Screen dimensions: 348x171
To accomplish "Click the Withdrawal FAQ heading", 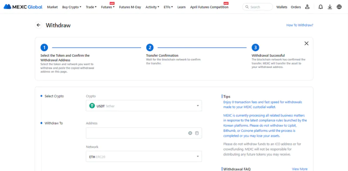I will click(237, 169).
